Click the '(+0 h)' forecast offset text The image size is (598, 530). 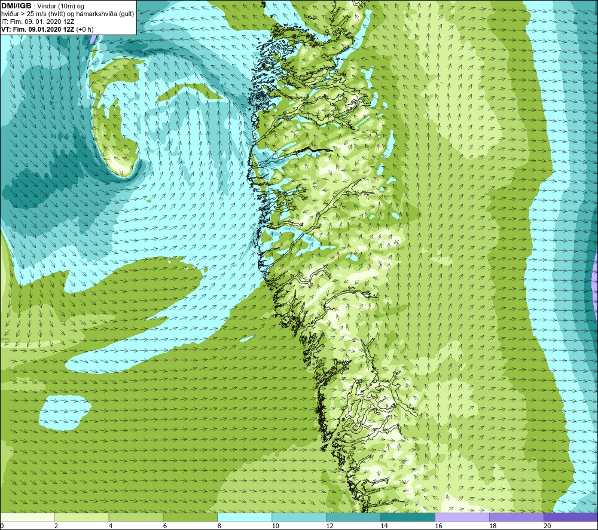[x=85, y=29]
